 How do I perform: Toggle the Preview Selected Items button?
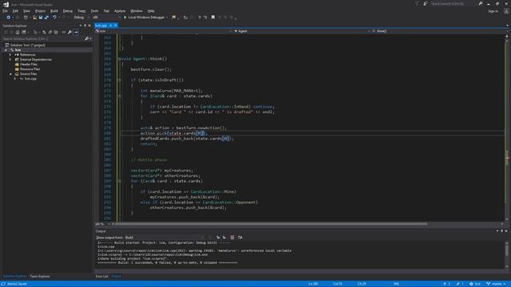(x=76, y=32)
